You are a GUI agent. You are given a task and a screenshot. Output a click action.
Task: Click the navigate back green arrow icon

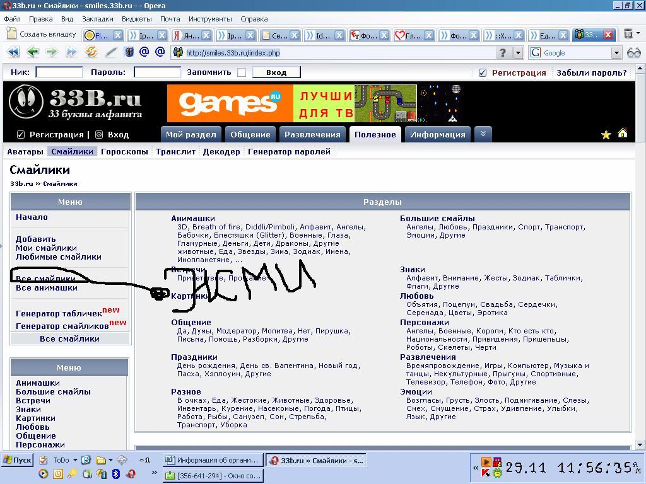pos(33,52)
